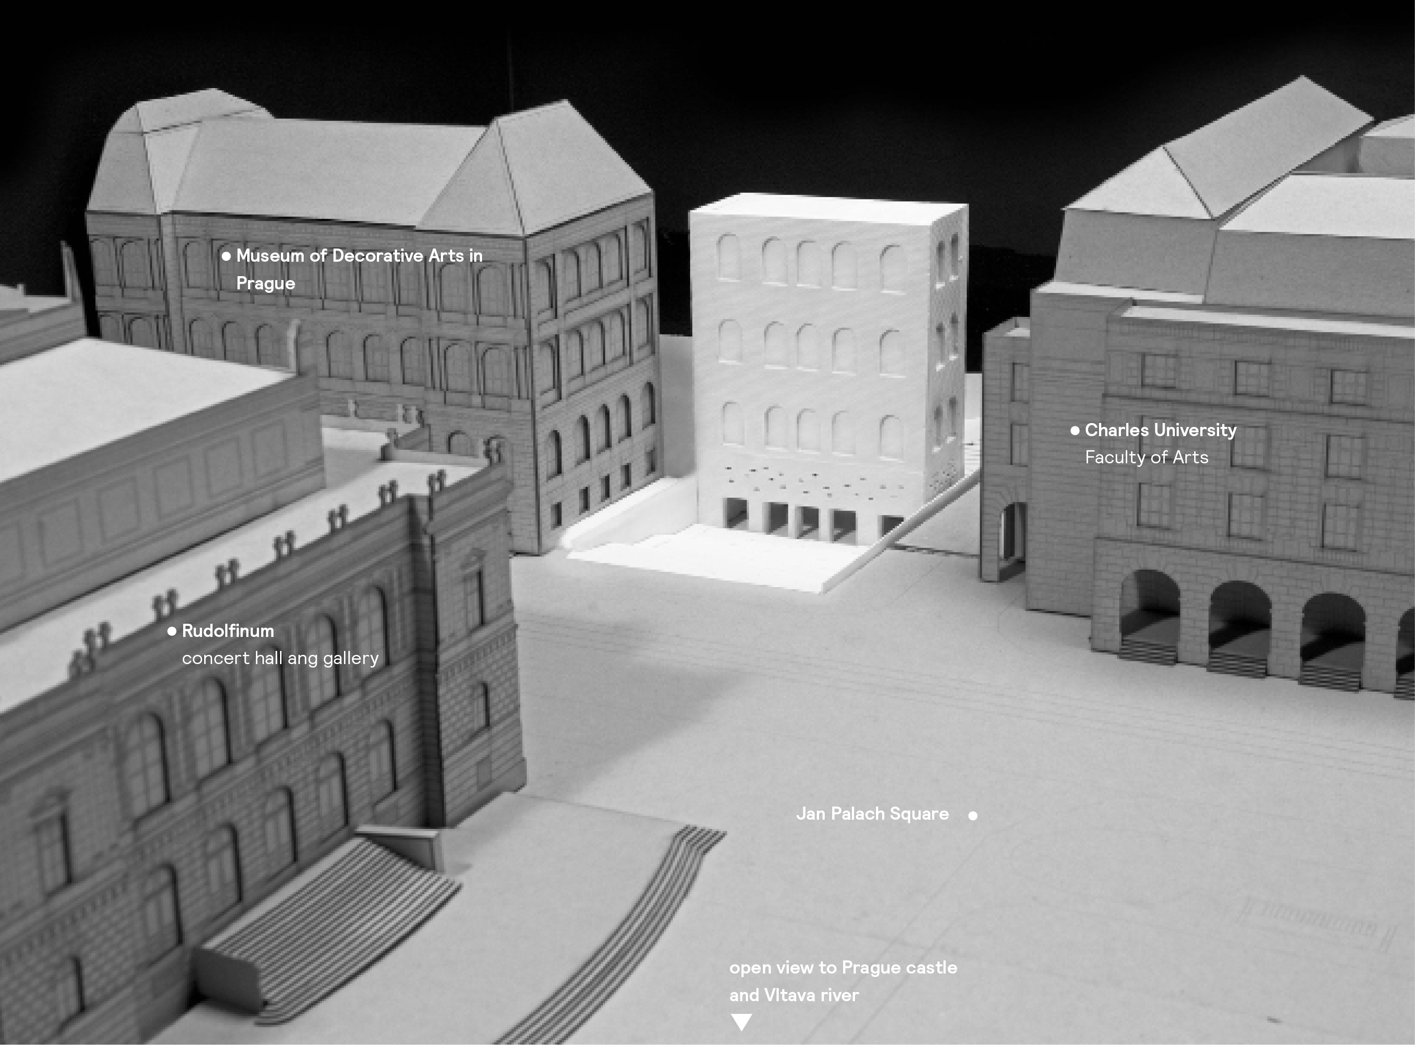The height and width of the screenshot is (1045, 1415).
Task: Click the 'concert hall ang gallery' caption
Action: (x=280, y=658)
